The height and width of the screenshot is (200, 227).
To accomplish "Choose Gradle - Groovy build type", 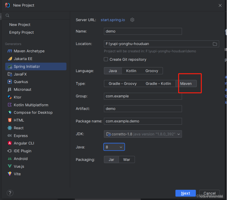I will 123,84.
